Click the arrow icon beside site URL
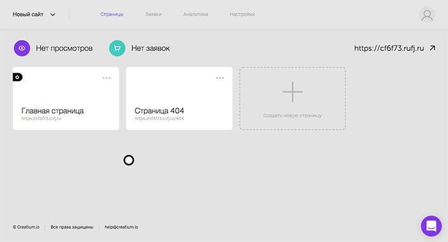The image size is (448, 242). click(432, 48)
